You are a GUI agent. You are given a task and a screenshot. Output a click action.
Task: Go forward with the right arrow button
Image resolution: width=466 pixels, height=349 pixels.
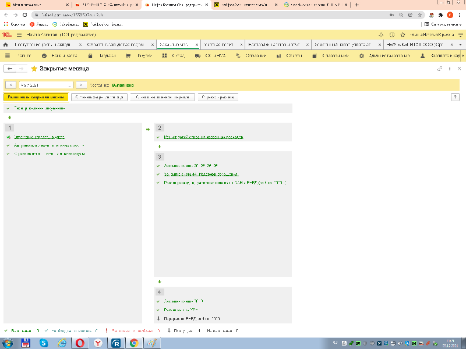[22, 69]
